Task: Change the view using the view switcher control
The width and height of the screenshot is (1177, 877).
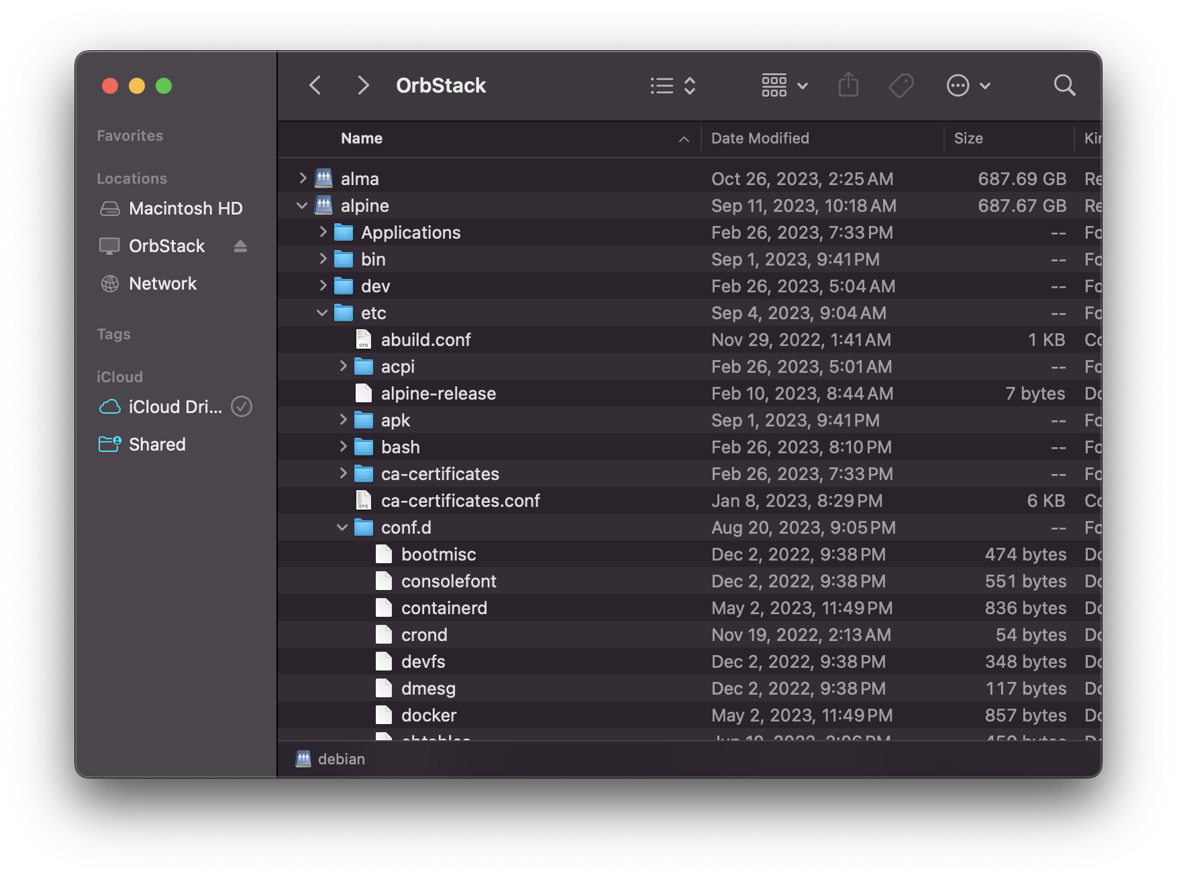Action: coord(673,85)
